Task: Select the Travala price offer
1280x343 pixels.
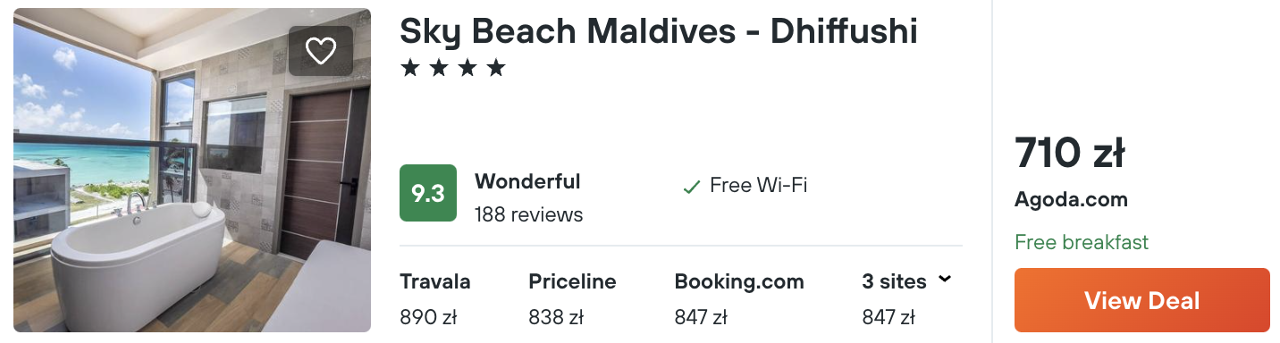Action: [x=435, y=298]
